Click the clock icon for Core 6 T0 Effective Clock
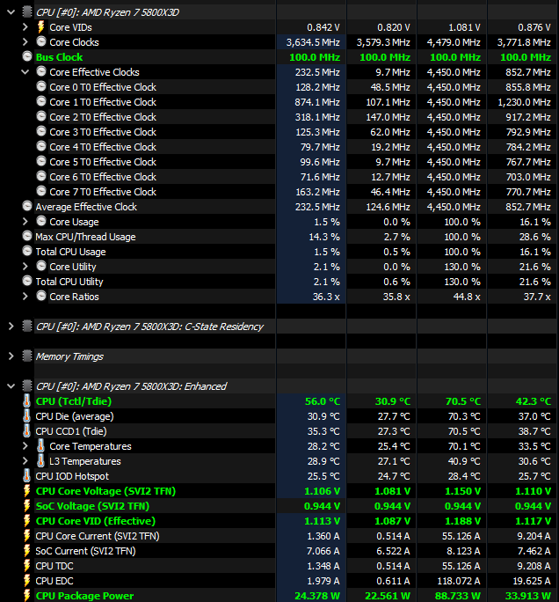 [x=41, y=176]
